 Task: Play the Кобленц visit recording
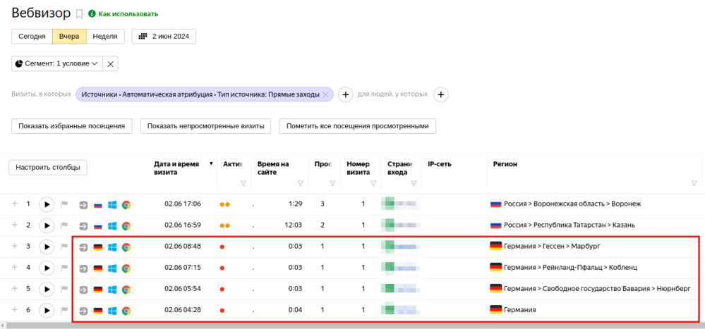[47, 268]
